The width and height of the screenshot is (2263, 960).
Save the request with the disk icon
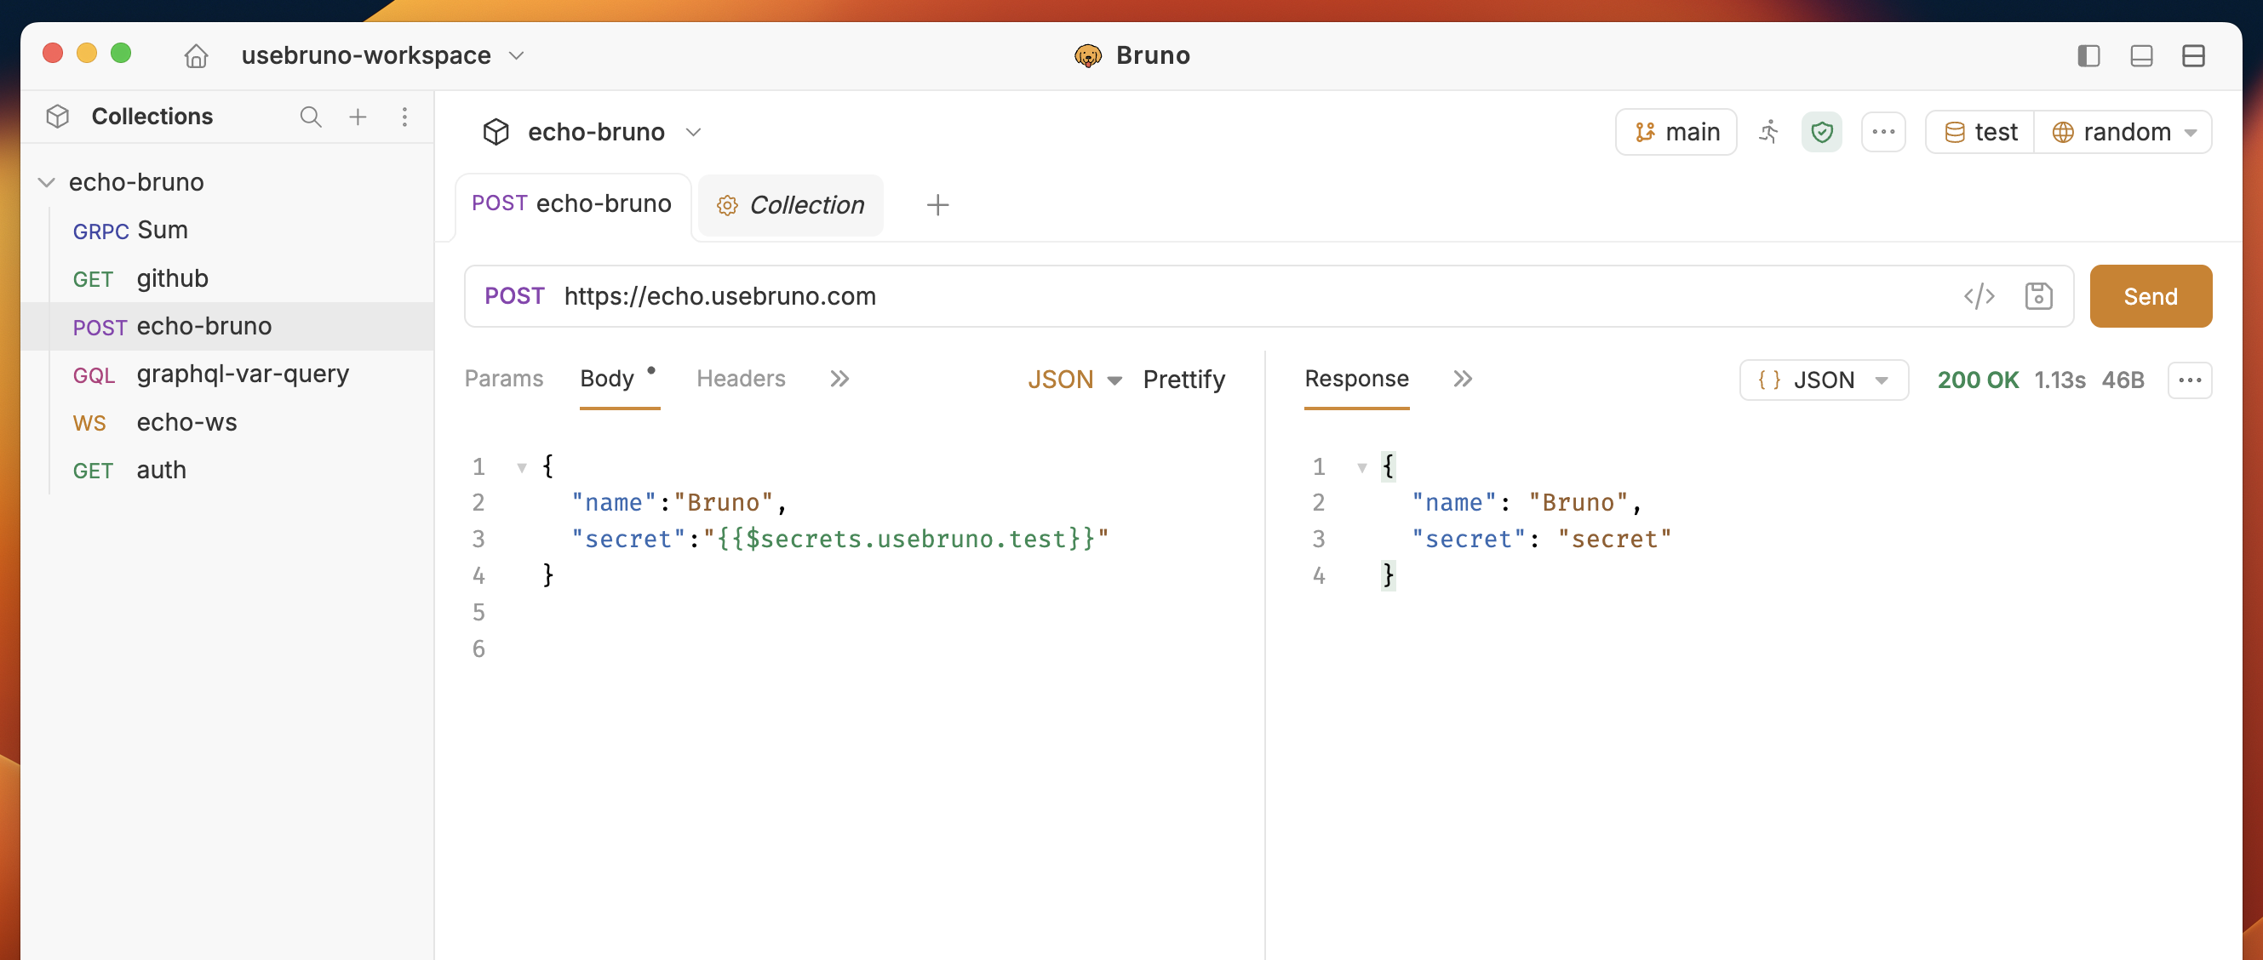pyautogui.click(x=2038, y=296)
